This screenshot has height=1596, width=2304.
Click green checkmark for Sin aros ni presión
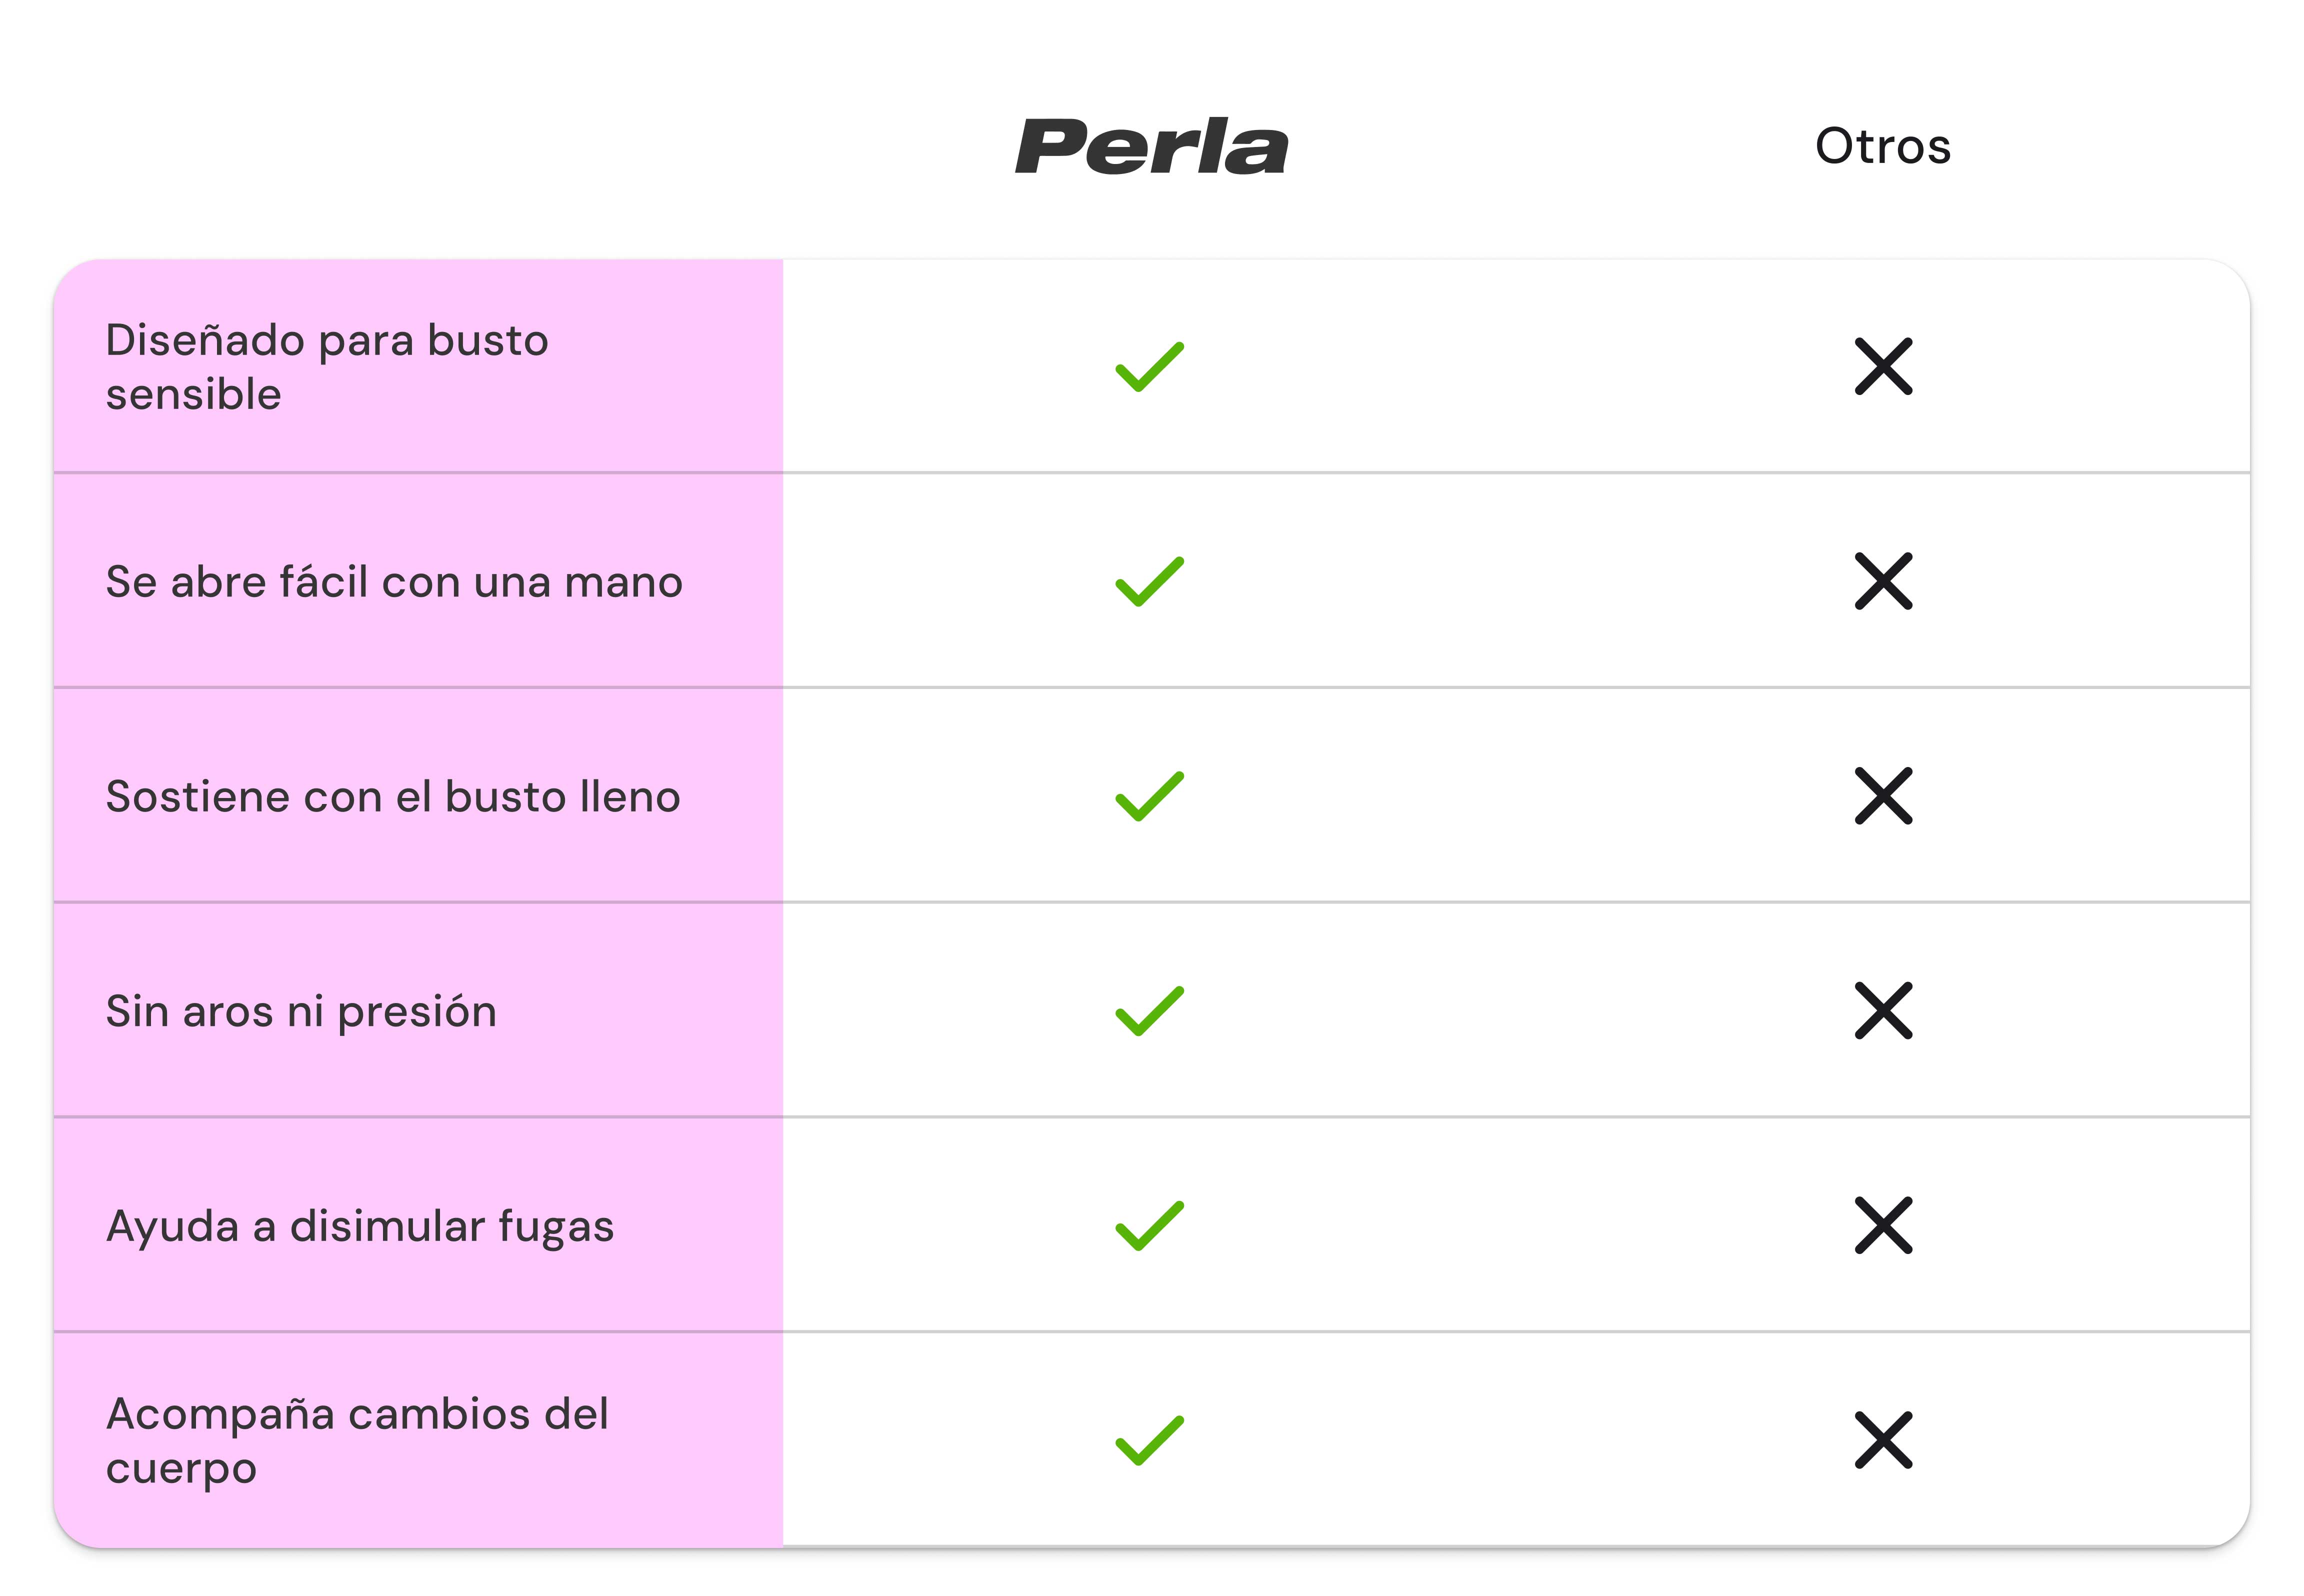(x=1149, y=1011)
